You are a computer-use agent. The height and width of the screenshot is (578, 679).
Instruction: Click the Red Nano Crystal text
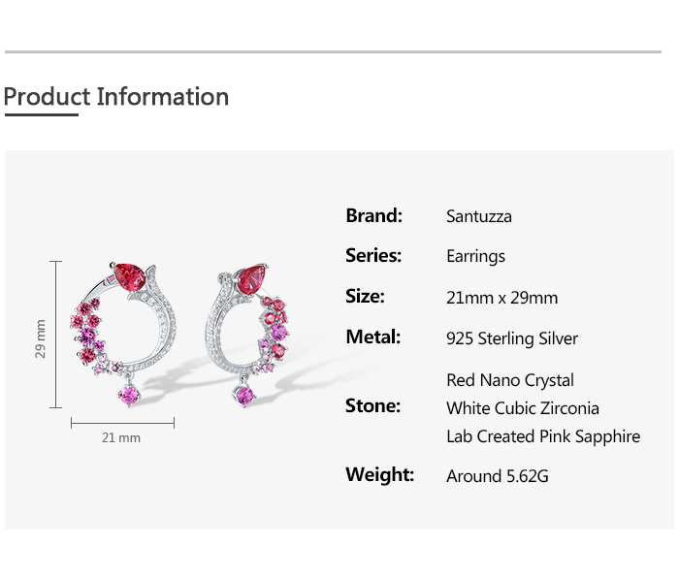[509, 380]
